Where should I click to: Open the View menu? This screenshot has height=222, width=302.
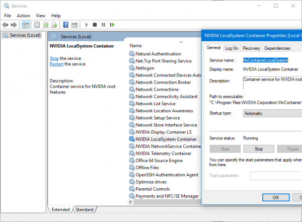click(40, 16)
